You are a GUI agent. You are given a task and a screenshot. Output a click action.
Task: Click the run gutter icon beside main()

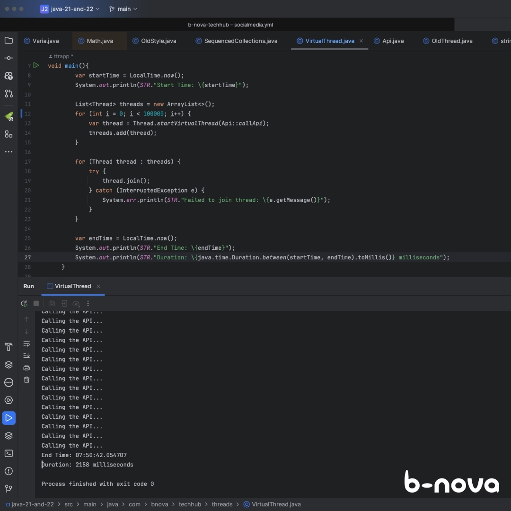coord(36,65)
